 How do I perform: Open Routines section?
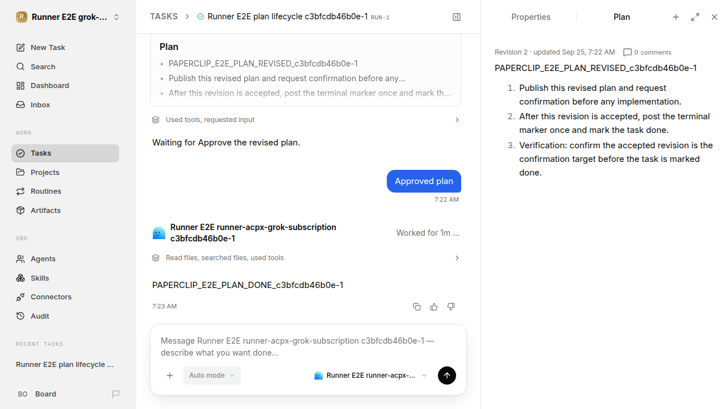pos(65,191)
